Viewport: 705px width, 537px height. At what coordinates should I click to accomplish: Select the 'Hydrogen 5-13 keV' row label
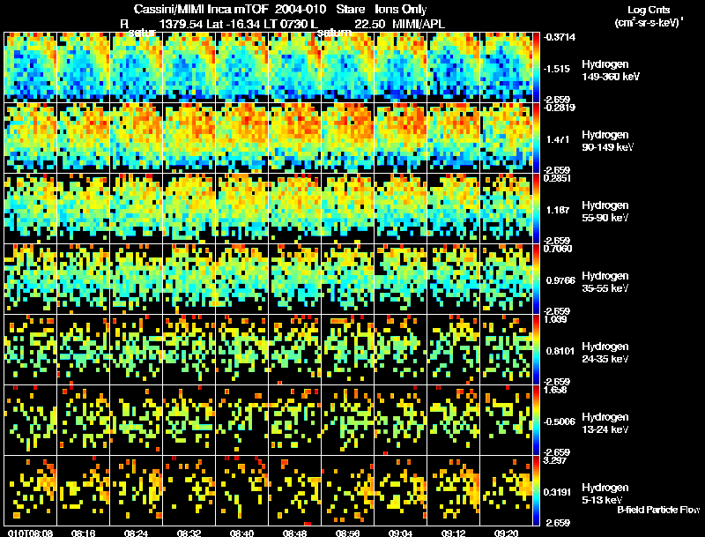[x=605, y=494]
